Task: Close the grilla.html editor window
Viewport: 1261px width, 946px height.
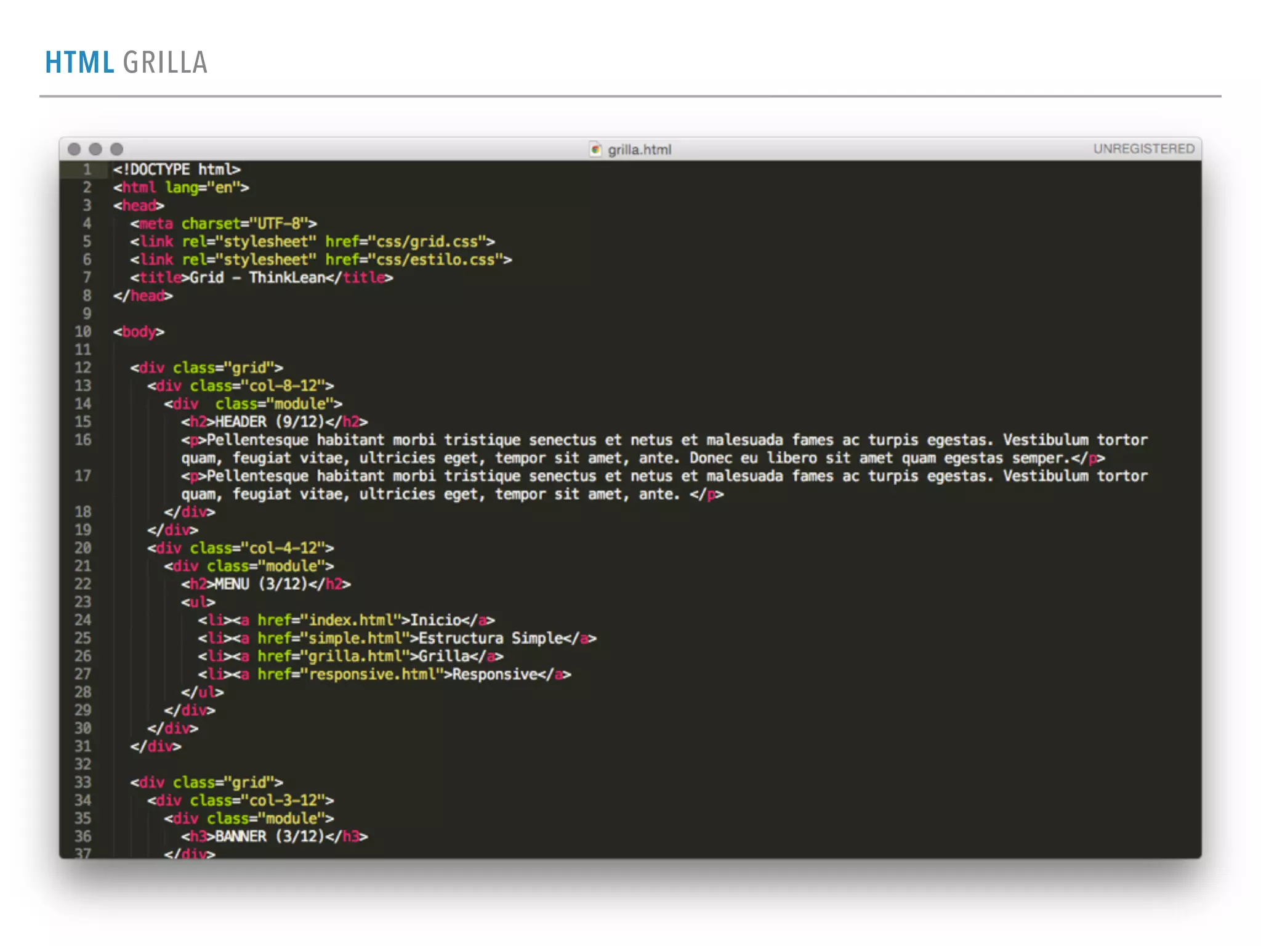Action: (75, 149)
